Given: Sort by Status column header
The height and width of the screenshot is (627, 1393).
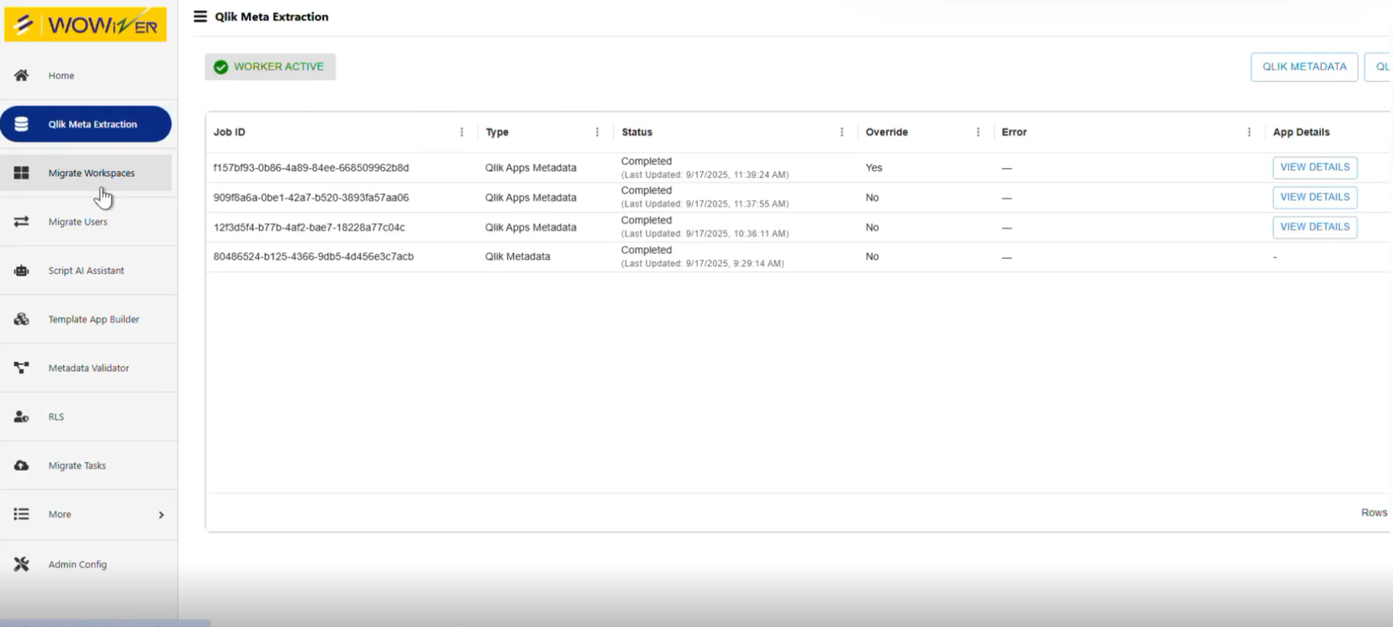Looking at the screenshot, I should (637, 132).
